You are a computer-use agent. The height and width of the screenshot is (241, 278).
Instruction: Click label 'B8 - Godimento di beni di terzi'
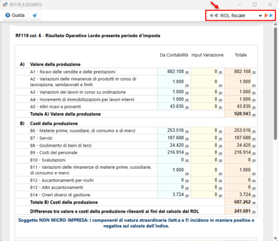pyautogui.click(x=61, y=146)
